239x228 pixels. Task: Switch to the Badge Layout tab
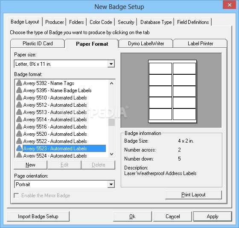[25, 22]
